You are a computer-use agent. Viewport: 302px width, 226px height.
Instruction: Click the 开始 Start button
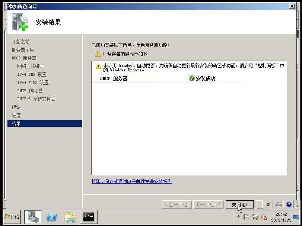click(12, 217)
